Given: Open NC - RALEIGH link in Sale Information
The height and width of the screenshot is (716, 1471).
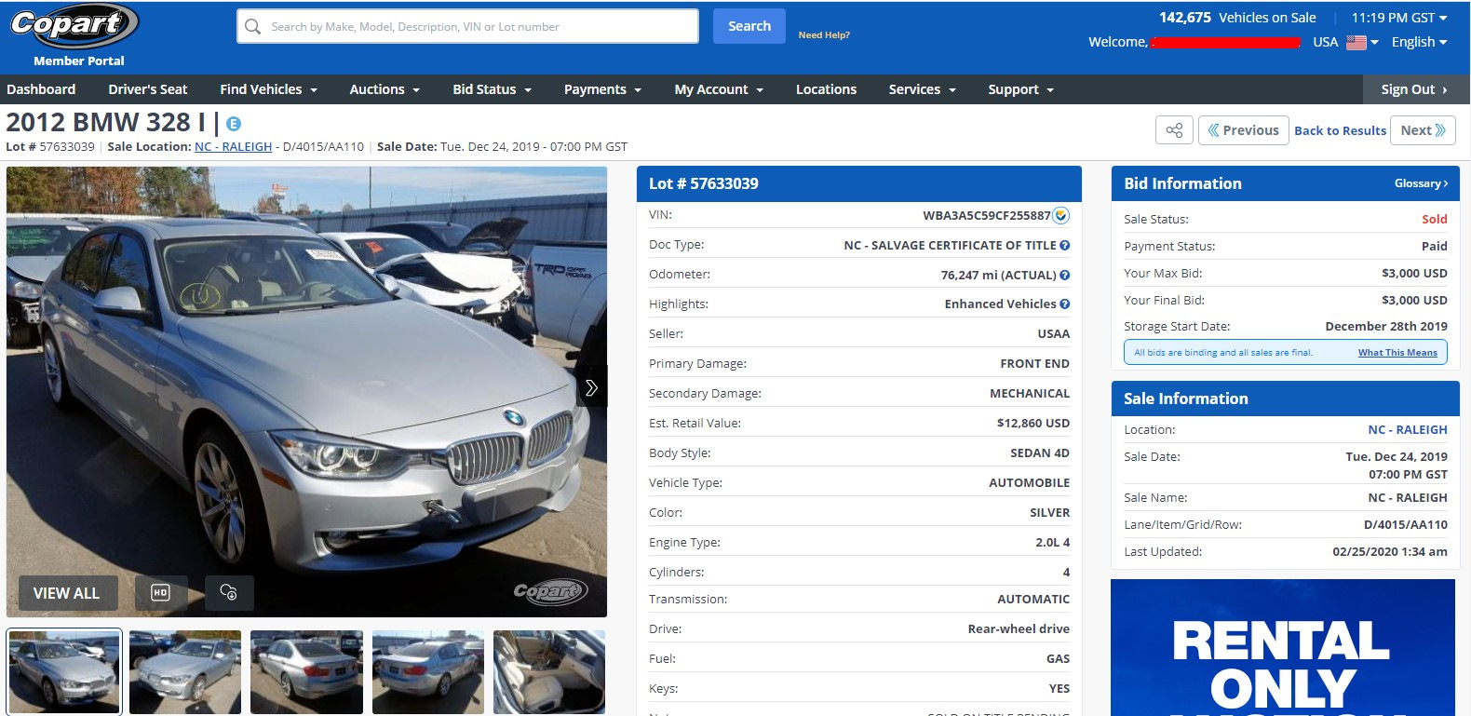Looking at the screenshot, I should (x=1407, y=429).
